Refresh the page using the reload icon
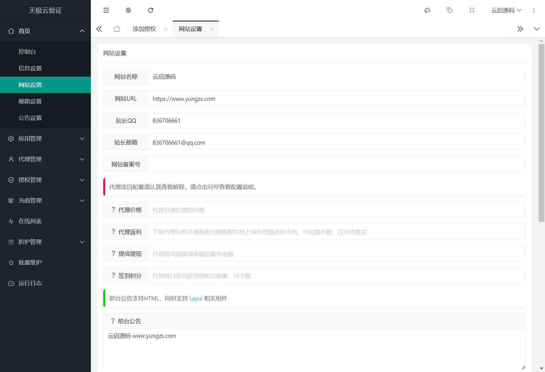This screenshot has width=545, height=372. pyautogui.click(x=151, y=10)
